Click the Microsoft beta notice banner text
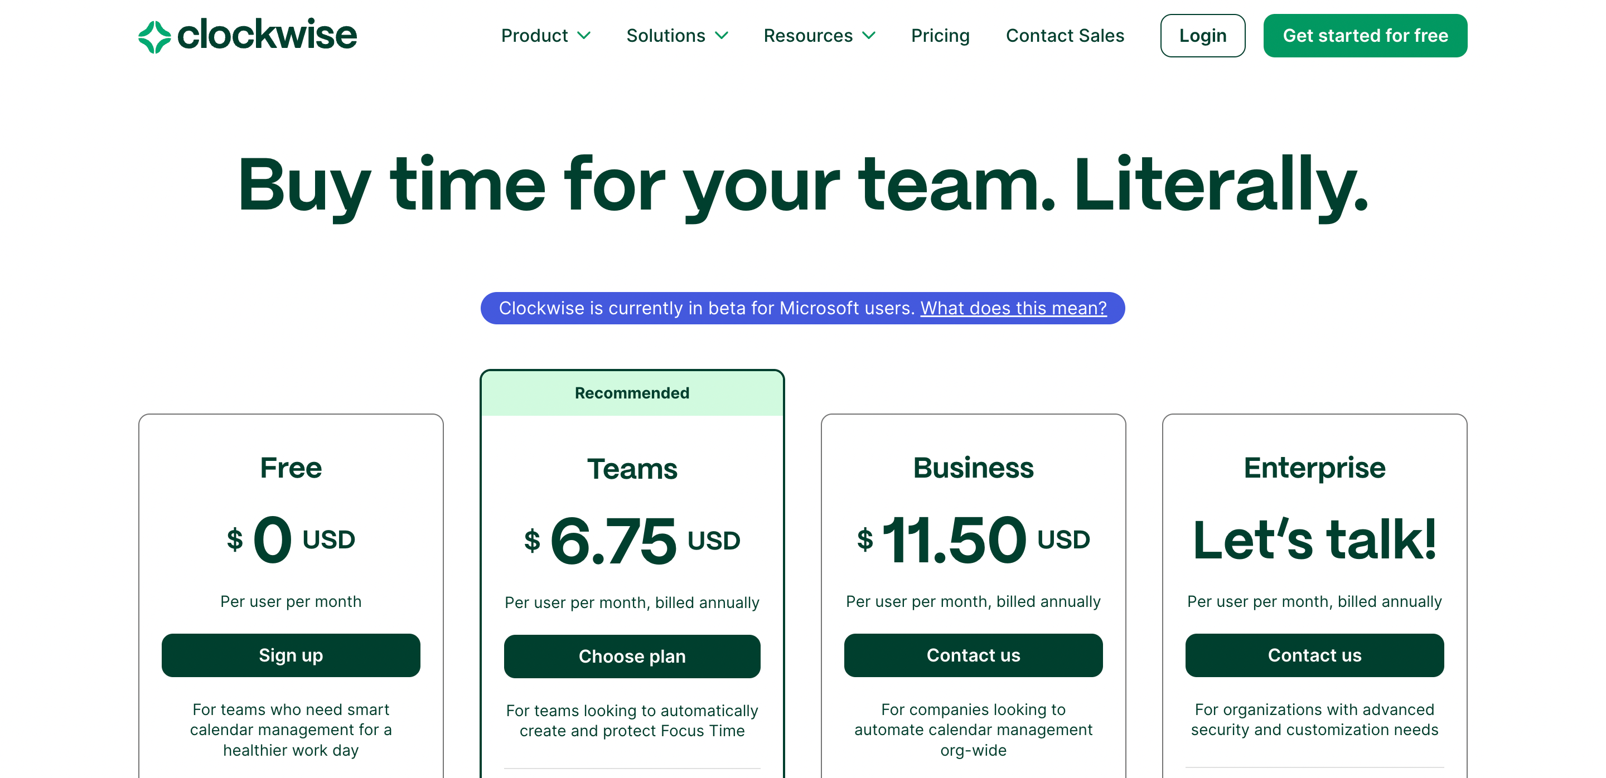The image size is (1606, 778). coord(707,308)
